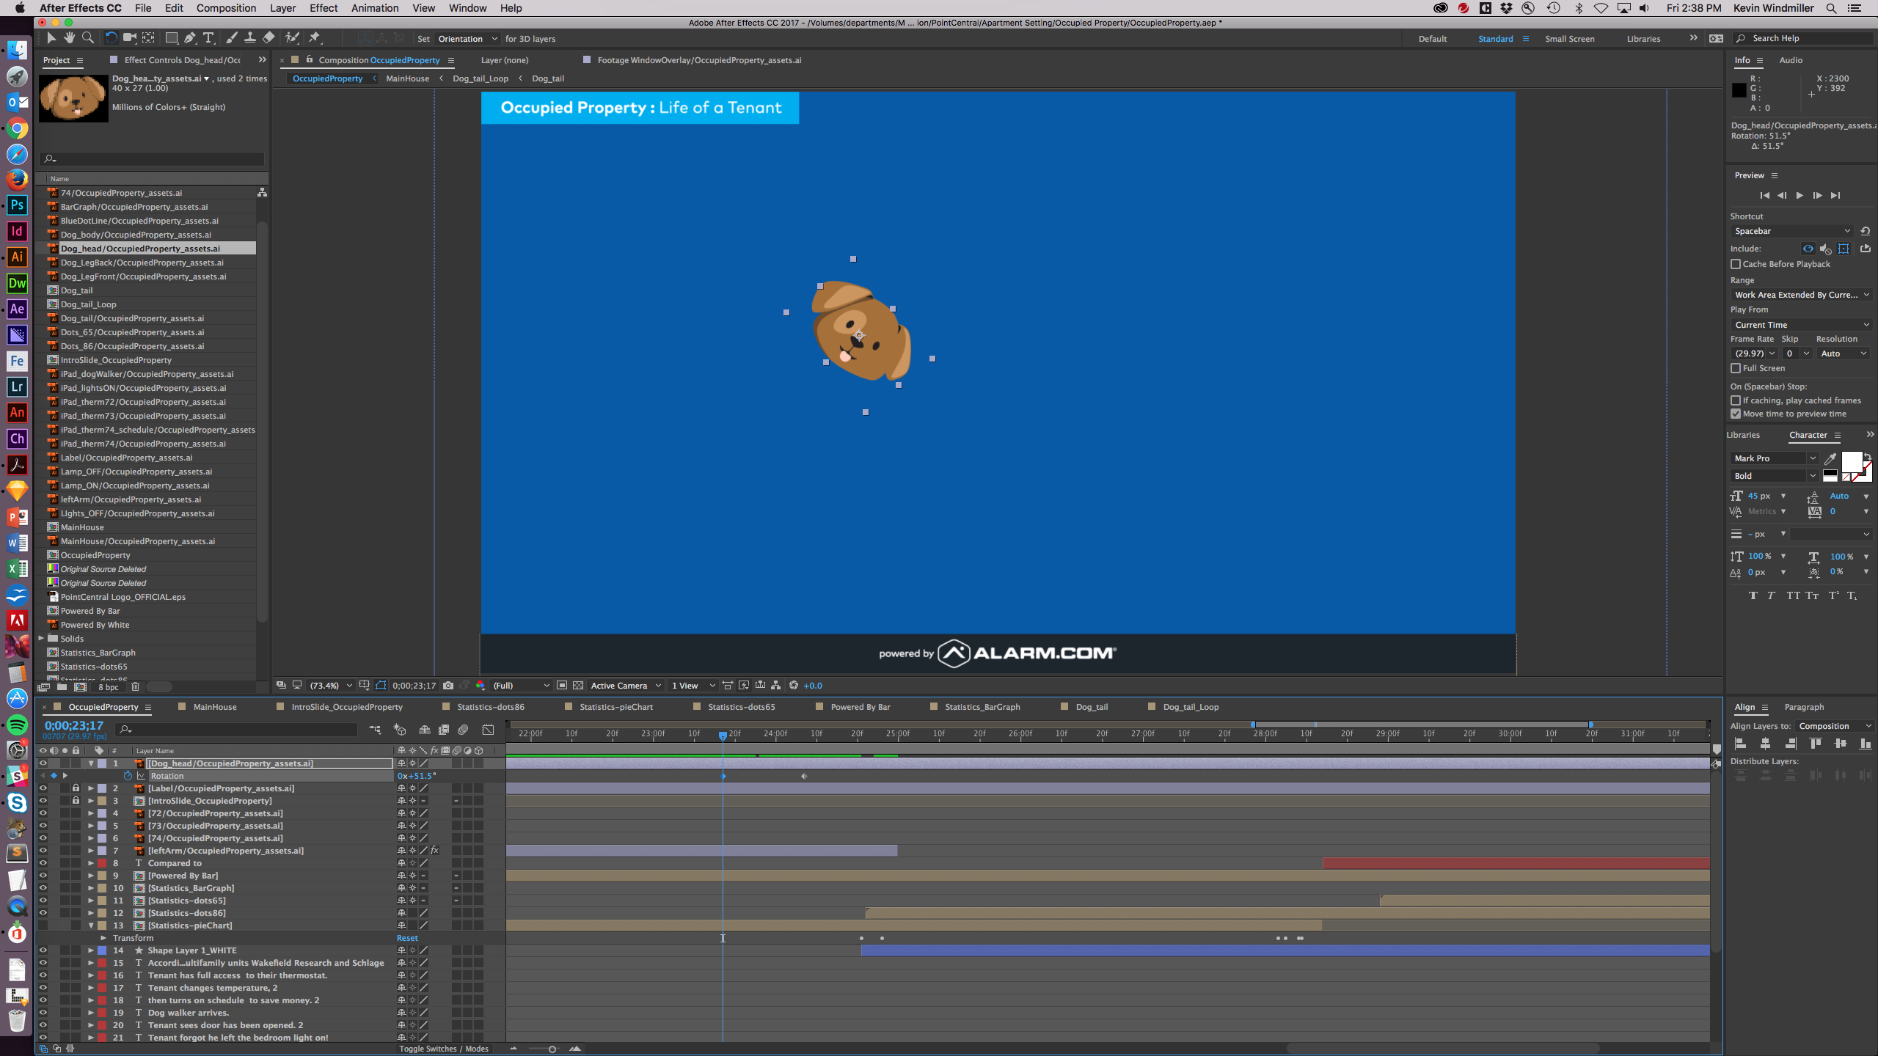Choose the Pen tool
The width and height of the screenshot is (1878, 1056).
[190, 38]
